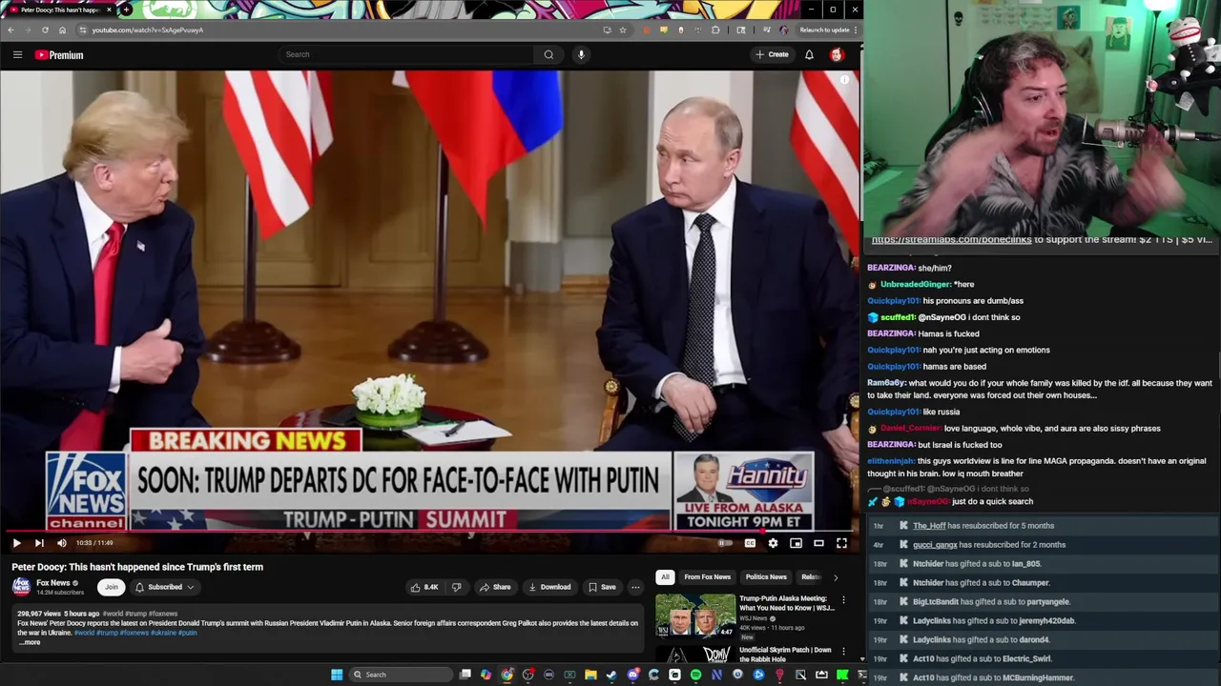Save the video to a playlist

(x=602, y=587)
